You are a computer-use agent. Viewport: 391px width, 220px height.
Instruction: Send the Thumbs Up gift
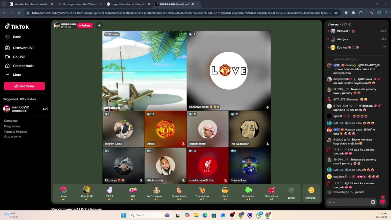[202, 193]
